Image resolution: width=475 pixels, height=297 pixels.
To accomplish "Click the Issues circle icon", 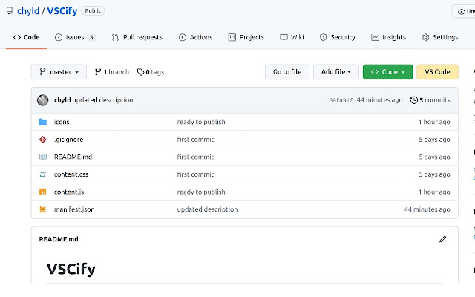I will pos(59,37).
